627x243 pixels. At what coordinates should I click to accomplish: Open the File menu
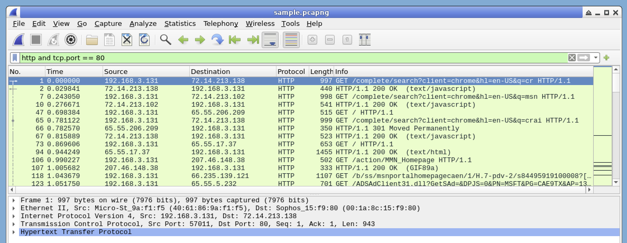coord(19,24)
